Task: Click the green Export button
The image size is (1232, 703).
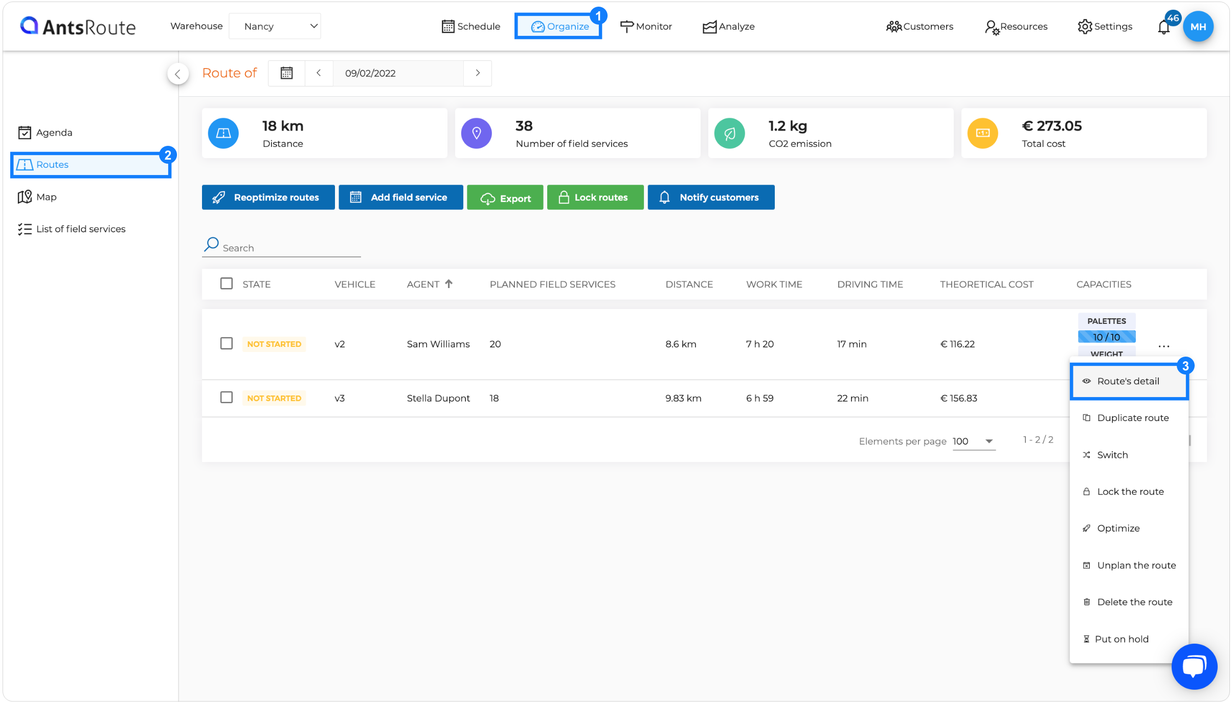Action: pos(505,197)
